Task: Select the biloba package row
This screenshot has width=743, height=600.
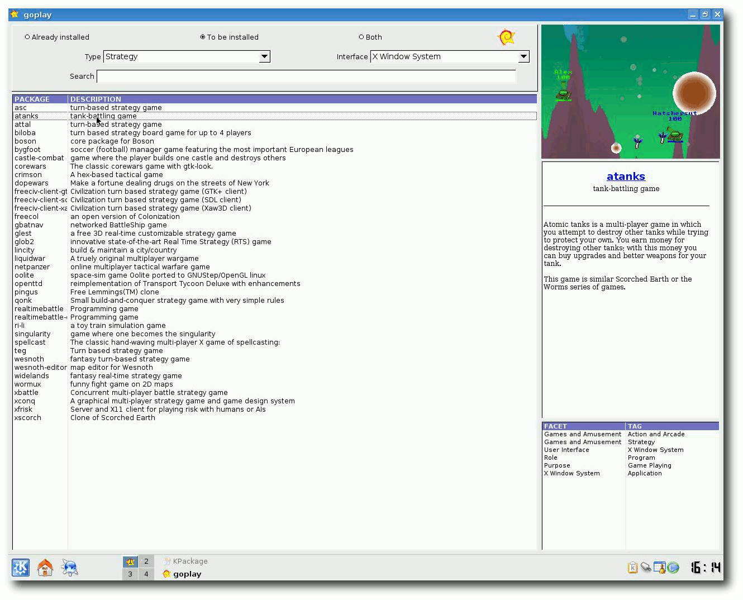Action: tap(275, 133)
